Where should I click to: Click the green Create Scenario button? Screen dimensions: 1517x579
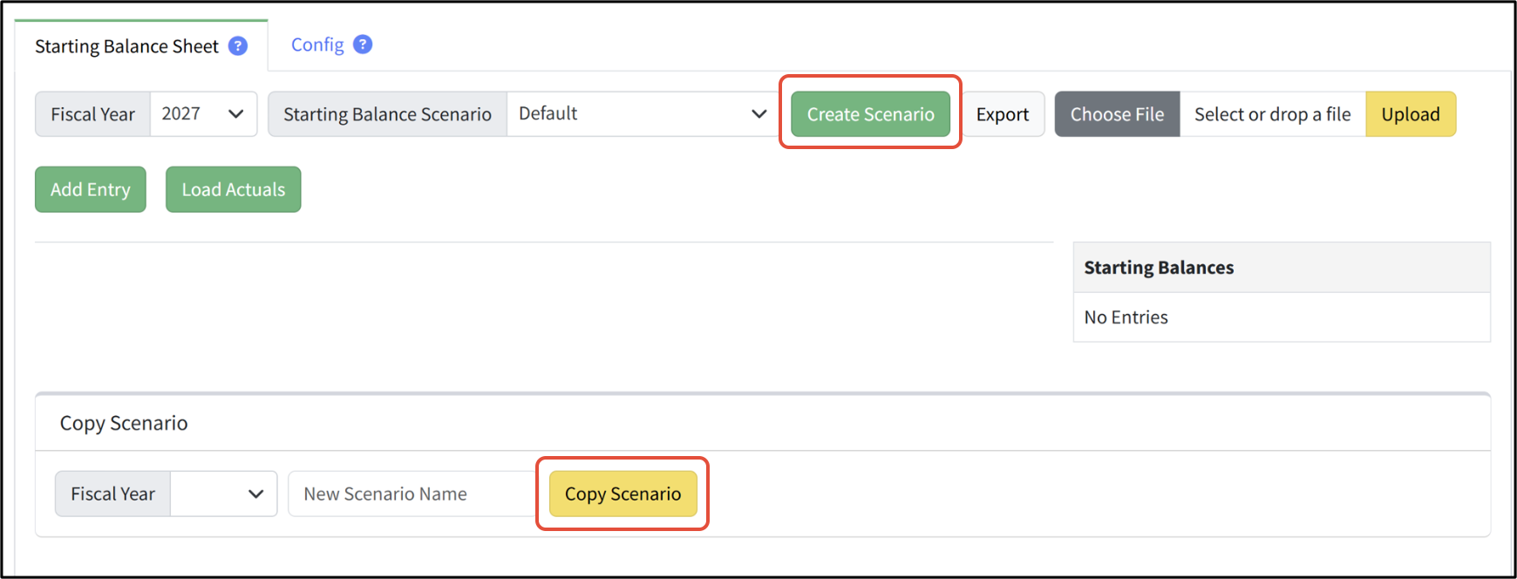point(870,114)
